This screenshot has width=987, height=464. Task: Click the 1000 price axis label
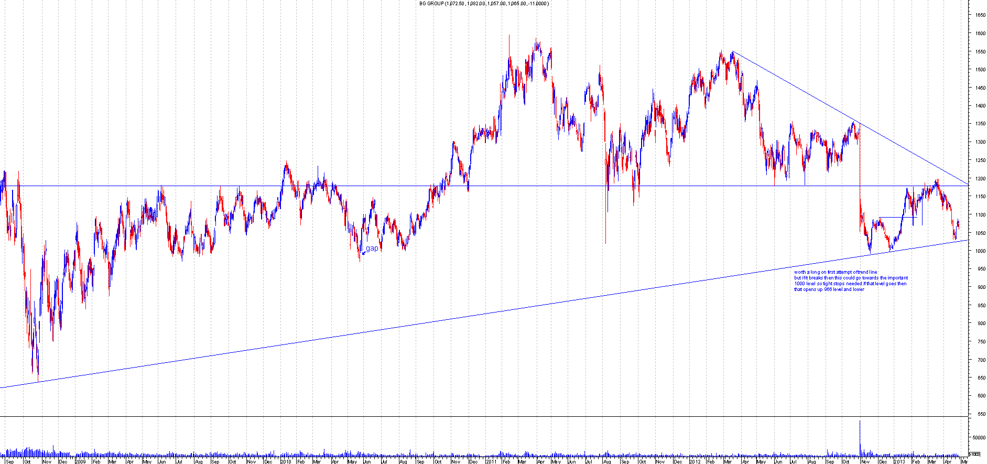(980, 251)
